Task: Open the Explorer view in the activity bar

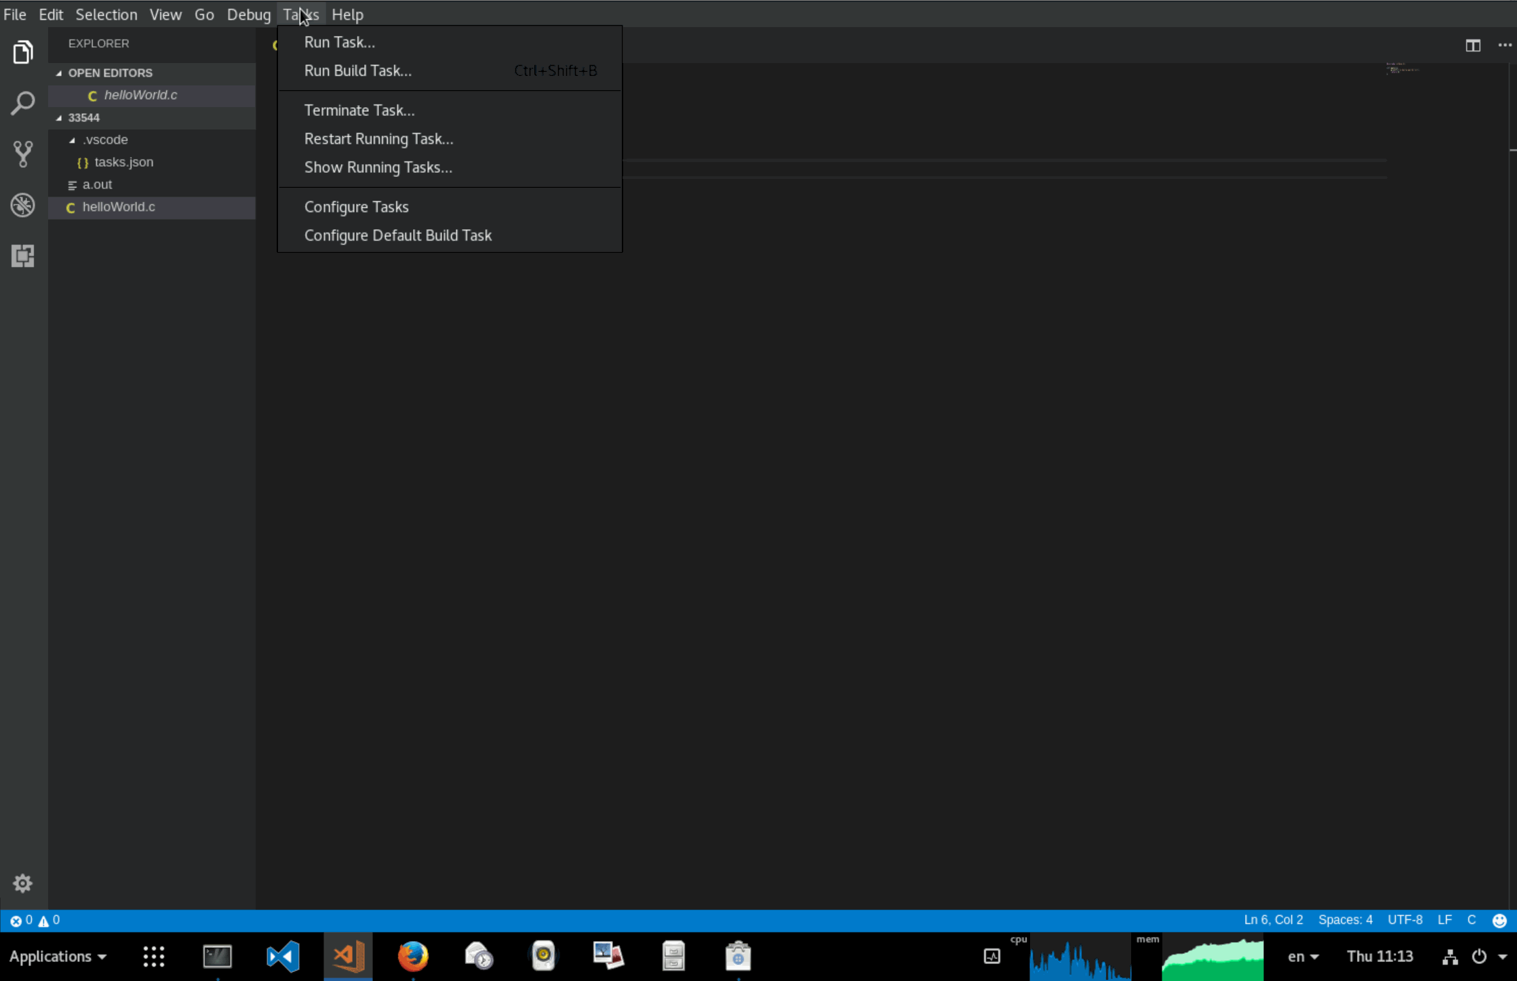Action: click(23, 52)
